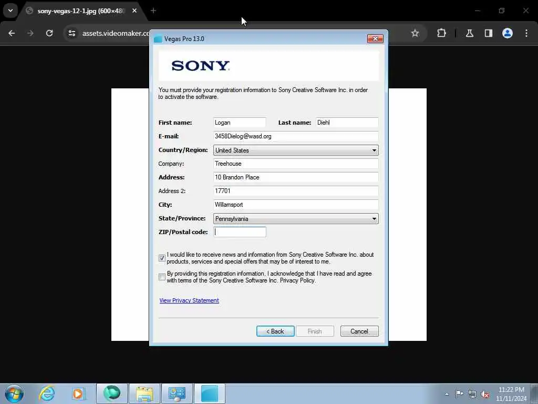The image size is (538, 404).
Task: Click the First name field
Action: click(x=240, y=123)
